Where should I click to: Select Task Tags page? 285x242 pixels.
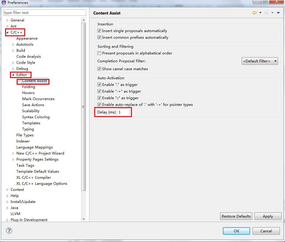tap(25, 165)
